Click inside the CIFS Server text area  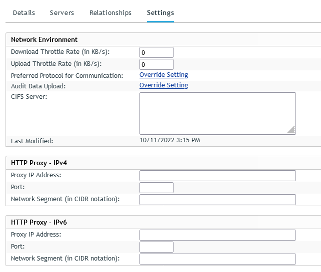pos(217,113)
